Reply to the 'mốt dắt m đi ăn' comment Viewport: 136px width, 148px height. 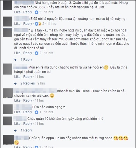pos(28,100)
